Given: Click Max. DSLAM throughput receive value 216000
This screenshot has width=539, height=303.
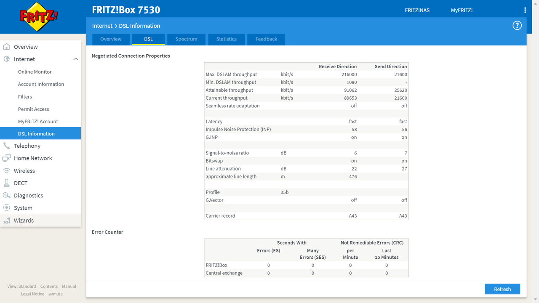Looking at the screenshot, I should pos(349,74).
